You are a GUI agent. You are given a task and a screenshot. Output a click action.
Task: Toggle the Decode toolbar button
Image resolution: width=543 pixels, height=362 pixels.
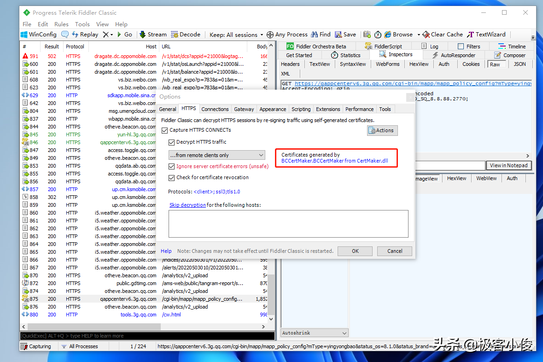click(186, 35)
